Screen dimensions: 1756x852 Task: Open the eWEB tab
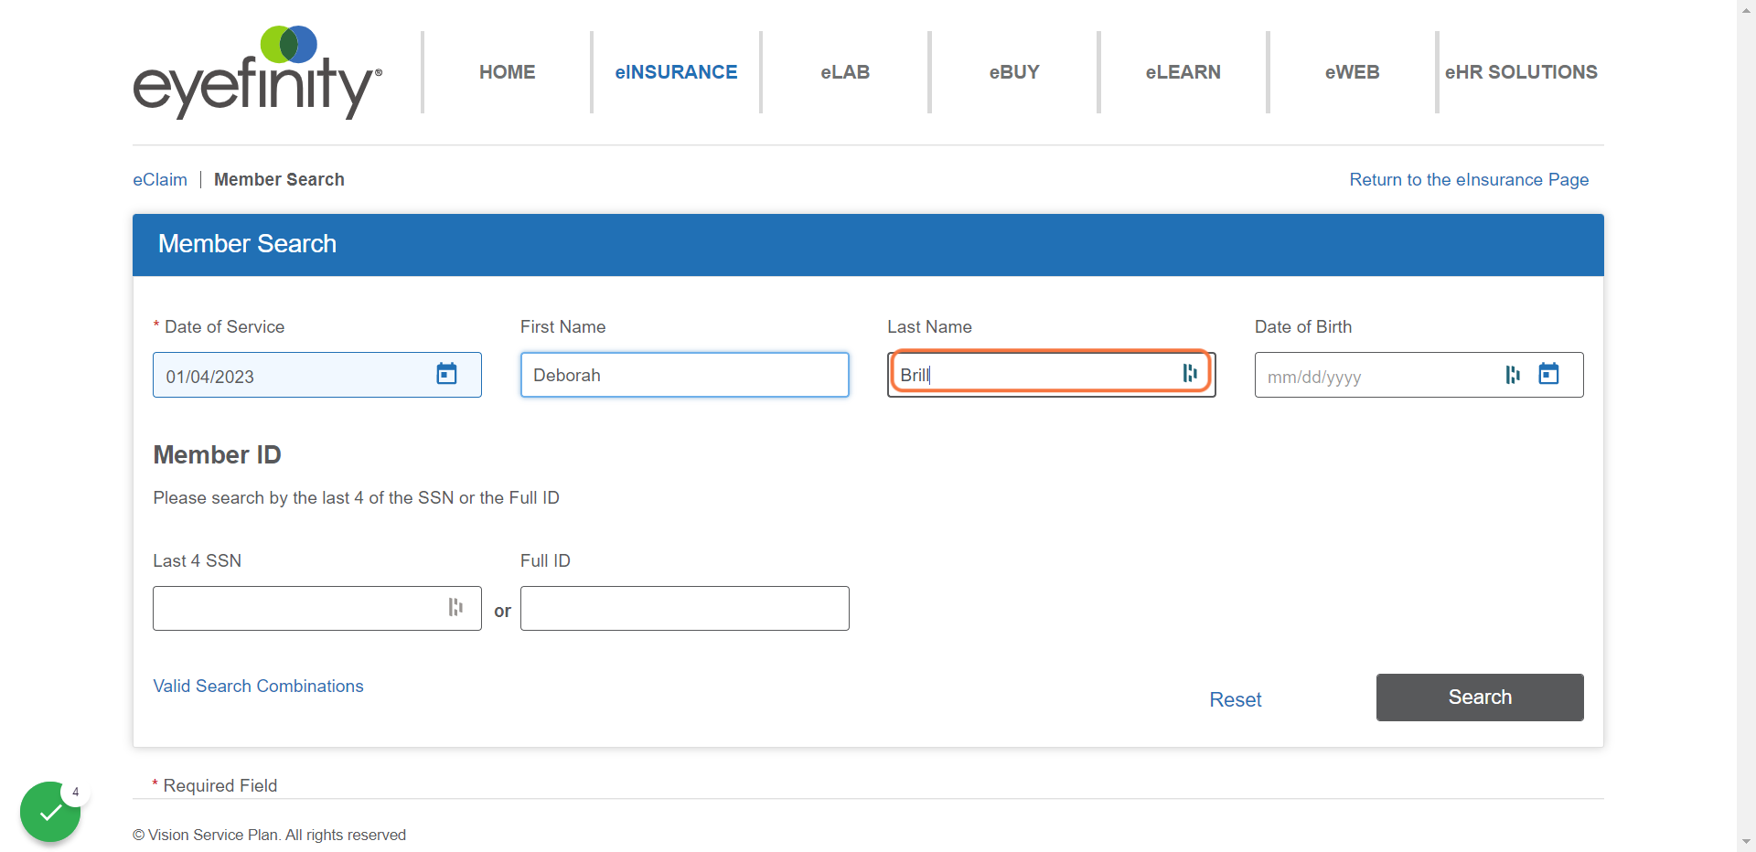[x=1352, y=72]
